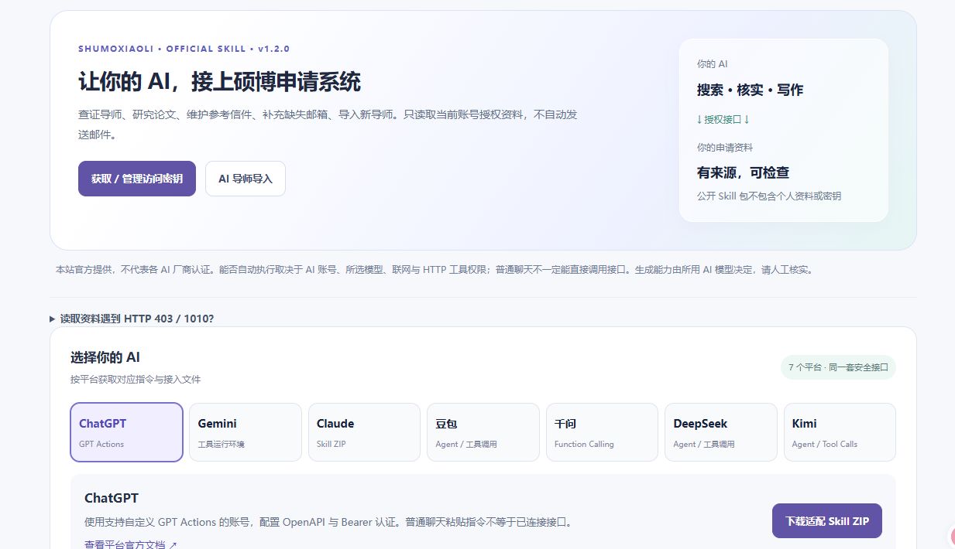Click the 授权接口 label in the card
The width and height of the screenshot is (955, 549).
[723, 119]
